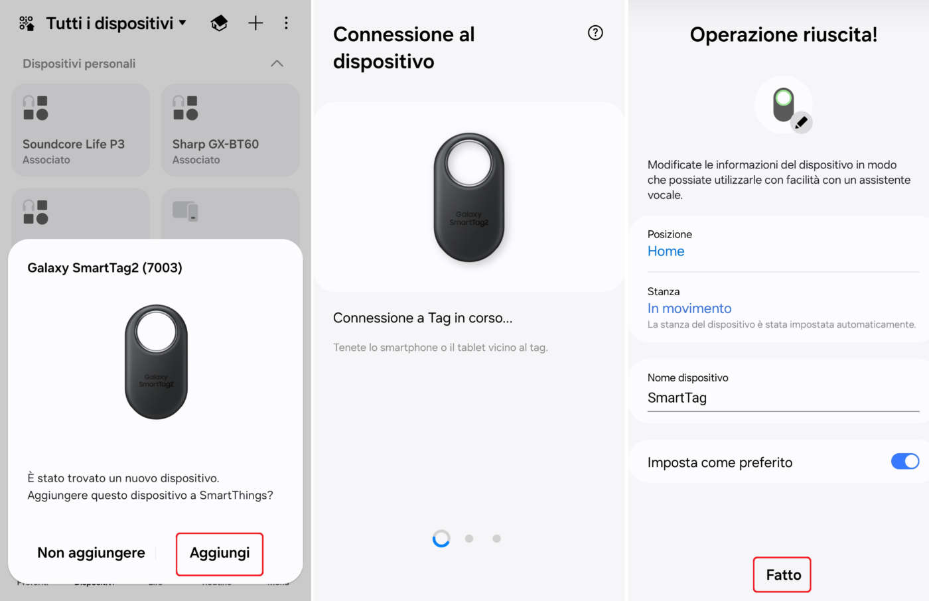Tap the Sharp GX-BT60 device icon

(x=185, y=108)
